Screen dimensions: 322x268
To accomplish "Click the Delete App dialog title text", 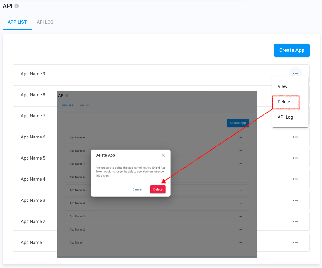I will [x=105, y=155].
